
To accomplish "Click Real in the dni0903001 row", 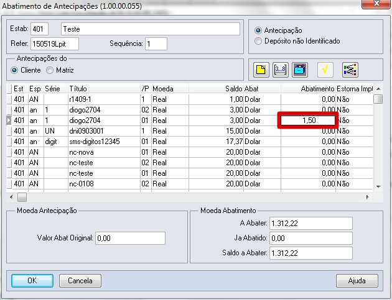I will pos(159,131).
